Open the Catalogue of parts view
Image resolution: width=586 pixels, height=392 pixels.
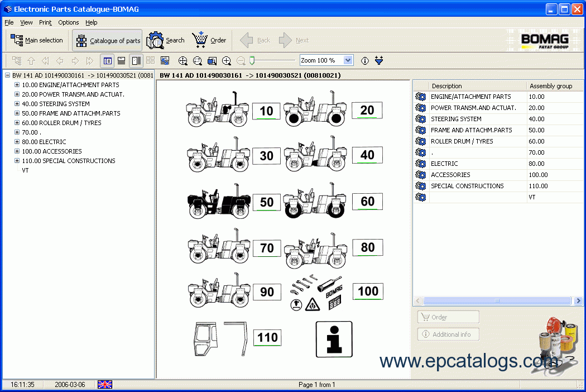tap(107, 40)
